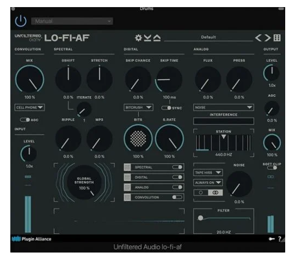Click the Output Mix knob
This screenshot has width=295, height=258.
(x=272, y=143)
